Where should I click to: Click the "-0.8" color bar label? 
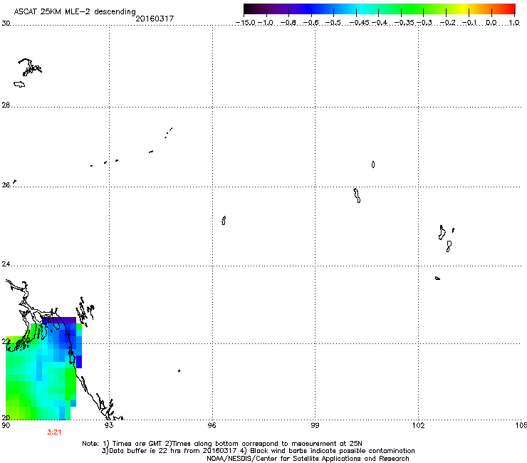pyautogui.click(x=288, y=23)
